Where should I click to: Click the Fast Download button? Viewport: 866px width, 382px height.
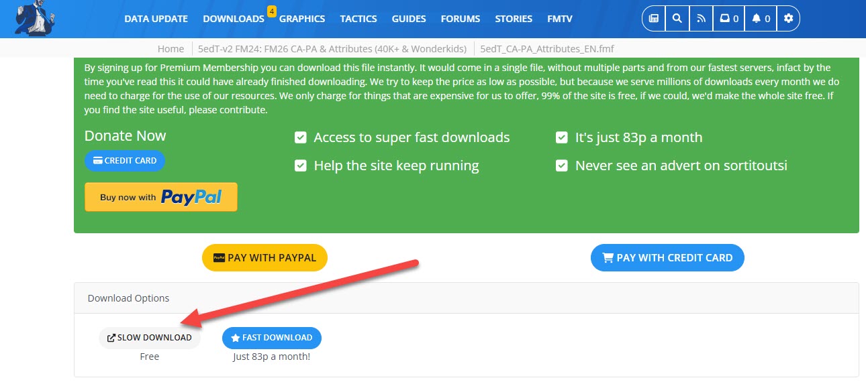point(272,338)
